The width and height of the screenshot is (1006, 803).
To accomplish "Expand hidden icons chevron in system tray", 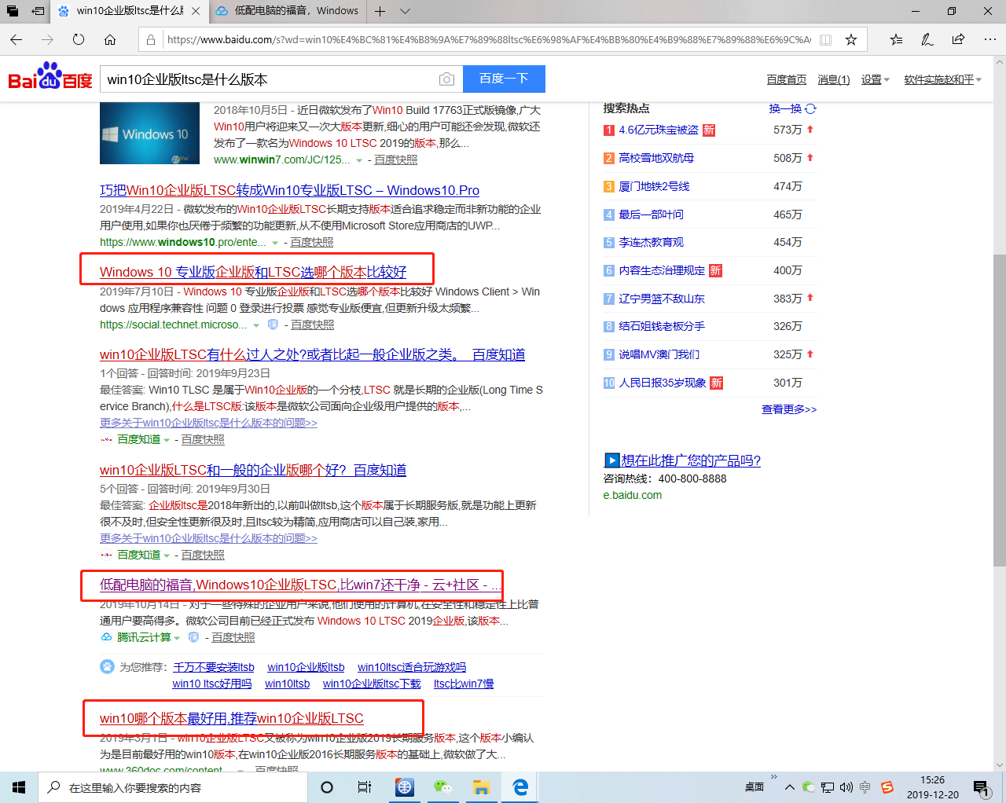I will [789, 787].
